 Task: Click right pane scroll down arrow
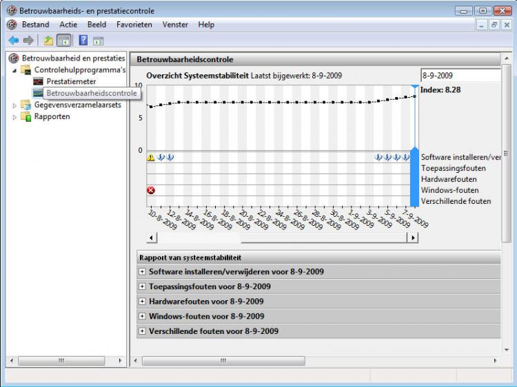click(507, 350)
